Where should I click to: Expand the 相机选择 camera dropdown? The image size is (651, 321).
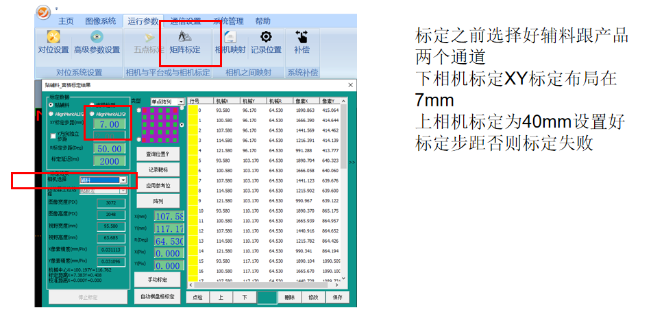[x=123, y=180]
